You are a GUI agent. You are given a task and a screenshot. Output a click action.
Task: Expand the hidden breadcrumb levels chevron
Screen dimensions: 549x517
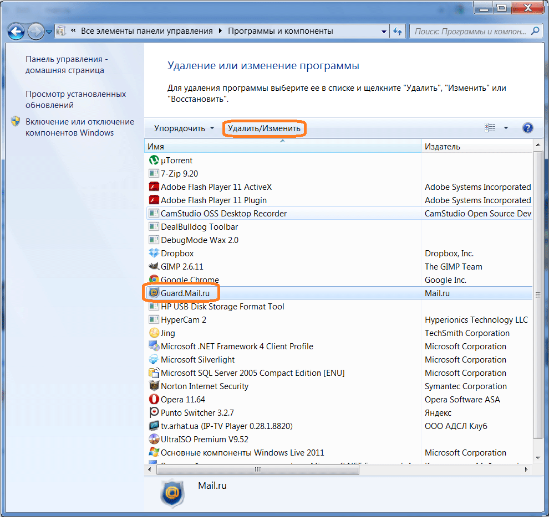[x=73, y=31]
